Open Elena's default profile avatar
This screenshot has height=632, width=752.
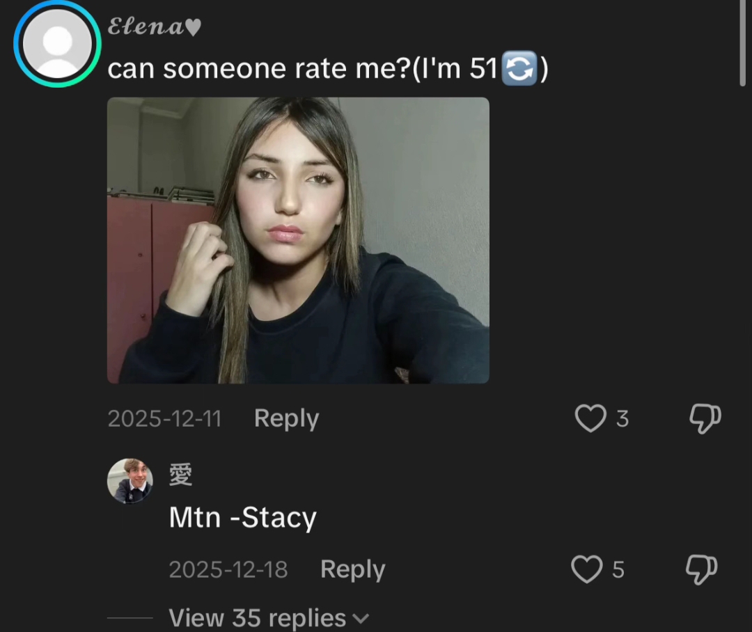[x=58, y=44]
